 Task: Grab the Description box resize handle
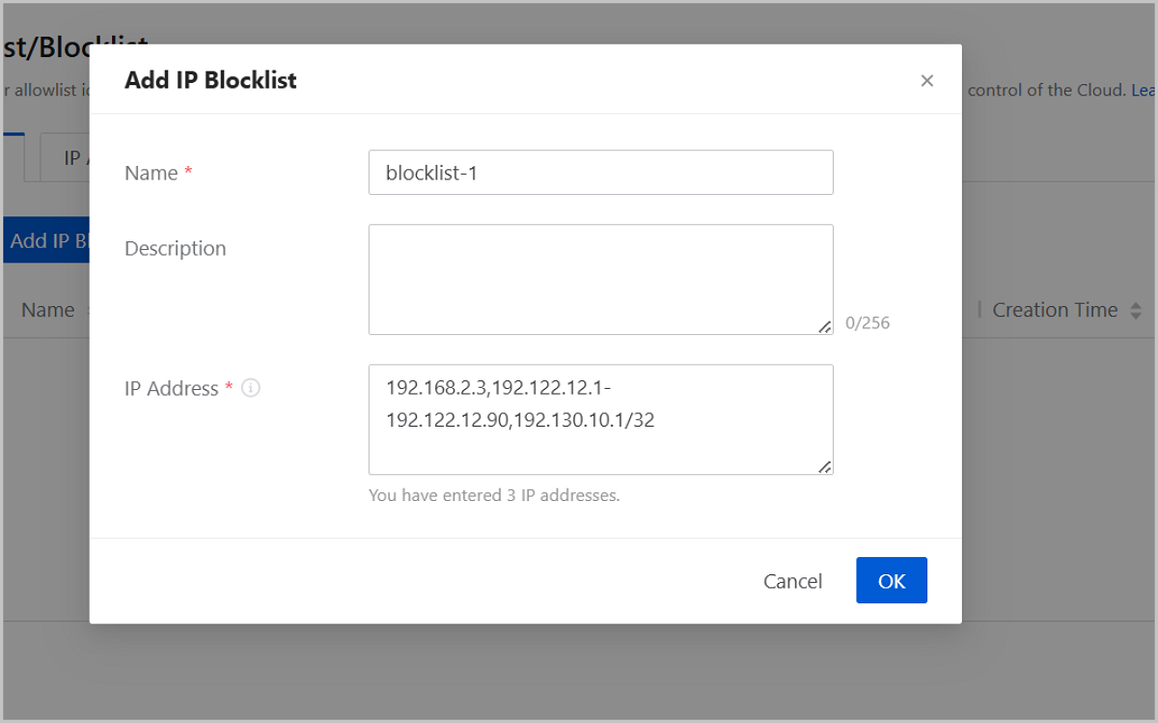825,327
